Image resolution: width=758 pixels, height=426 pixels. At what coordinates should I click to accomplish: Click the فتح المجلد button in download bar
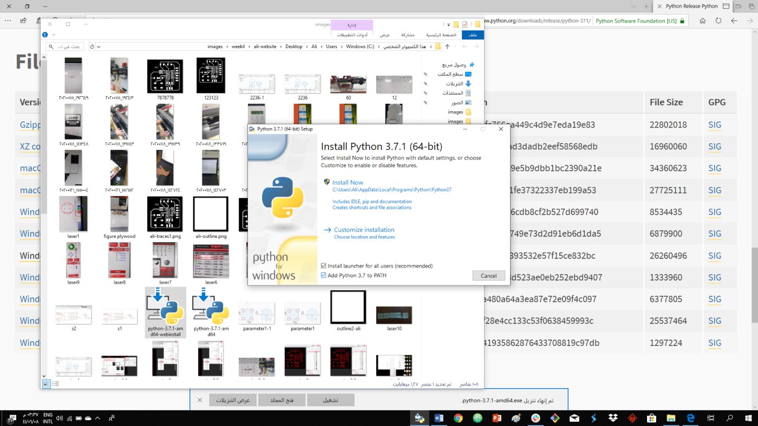tap(282, 400)
